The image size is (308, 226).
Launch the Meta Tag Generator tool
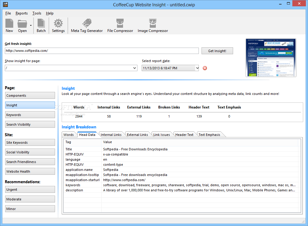click(87, 25)
